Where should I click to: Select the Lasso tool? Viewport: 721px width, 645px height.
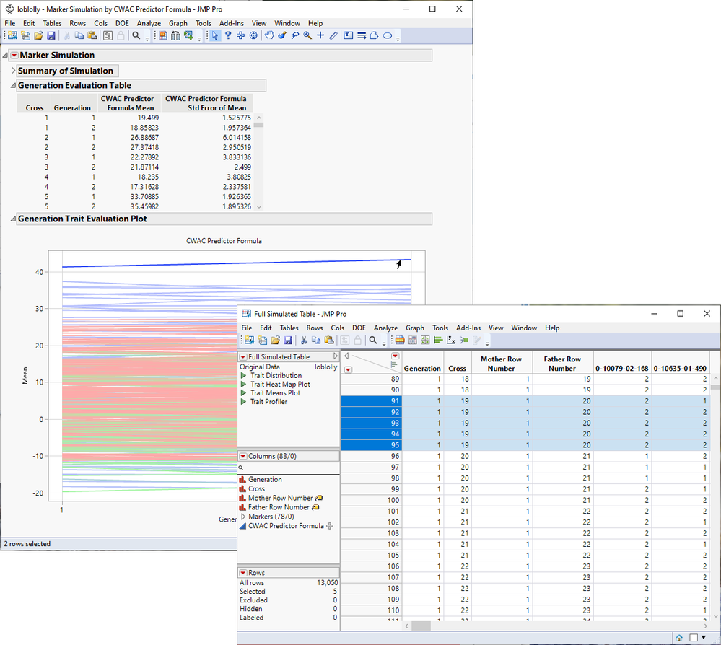294,35
